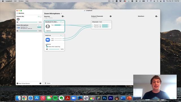Uncheck Mute when capturing checkbox
This screenshot has height=102, width=181.
pos(47,46)
